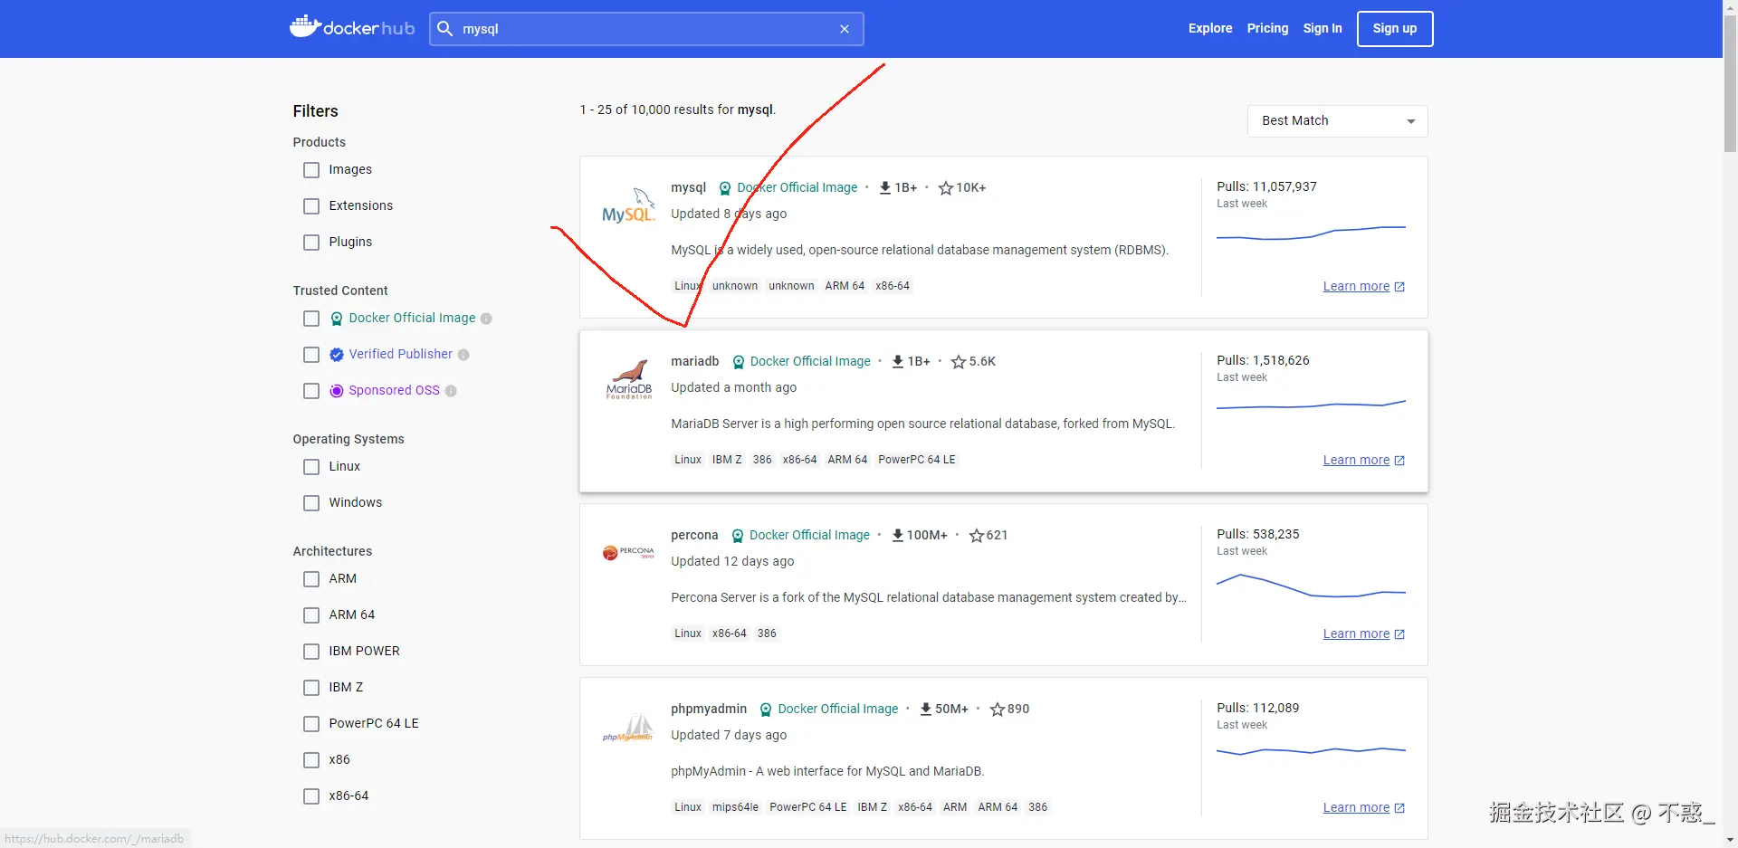Screen dimensions: 1738x848
Task: Select the PowerPC 64 LE architecture checkbox
Action: 311,724
